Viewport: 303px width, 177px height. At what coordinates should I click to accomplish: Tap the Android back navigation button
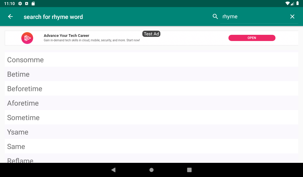113,170
